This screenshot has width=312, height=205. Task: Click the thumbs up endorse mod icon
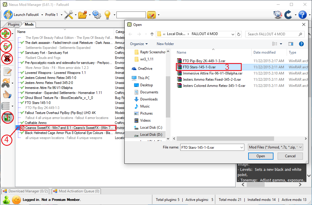pos(6,94)
